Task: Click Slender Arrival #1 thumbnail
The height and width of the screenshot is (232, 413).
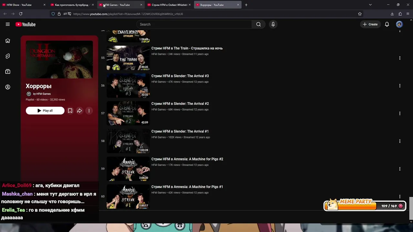Action: pyautogui.click(x=128, y=141)
